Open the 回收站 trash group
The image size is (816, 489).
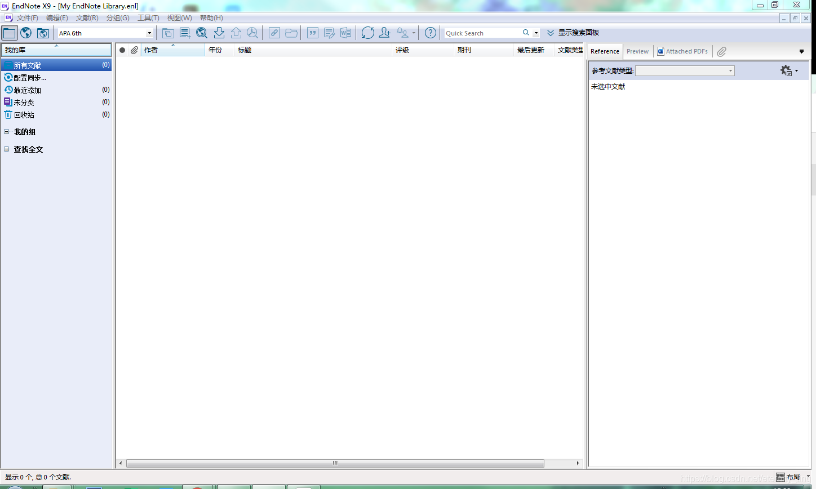click(x=56, y=115)
